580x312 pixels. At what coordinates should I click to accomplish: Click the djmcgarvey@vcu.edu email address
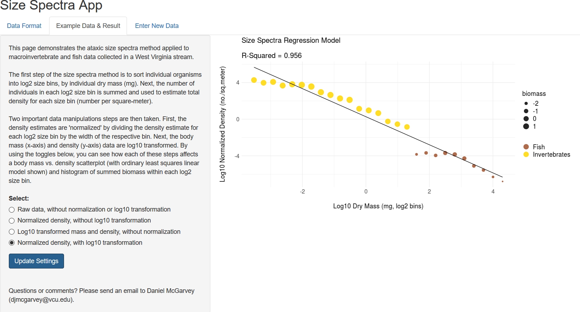41,300
